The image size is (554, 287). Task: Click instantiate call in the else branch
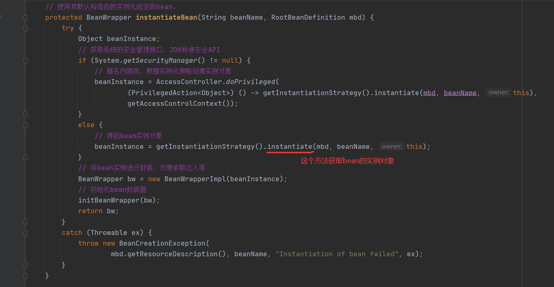(x=290, y=146)
